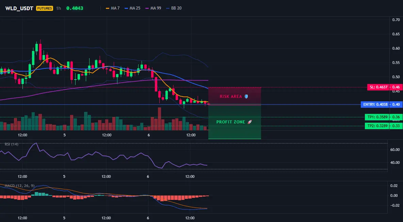Screen dimensions: 403x222
Task: Toggle the BB 20 legend entry
Action: point(174,8)
